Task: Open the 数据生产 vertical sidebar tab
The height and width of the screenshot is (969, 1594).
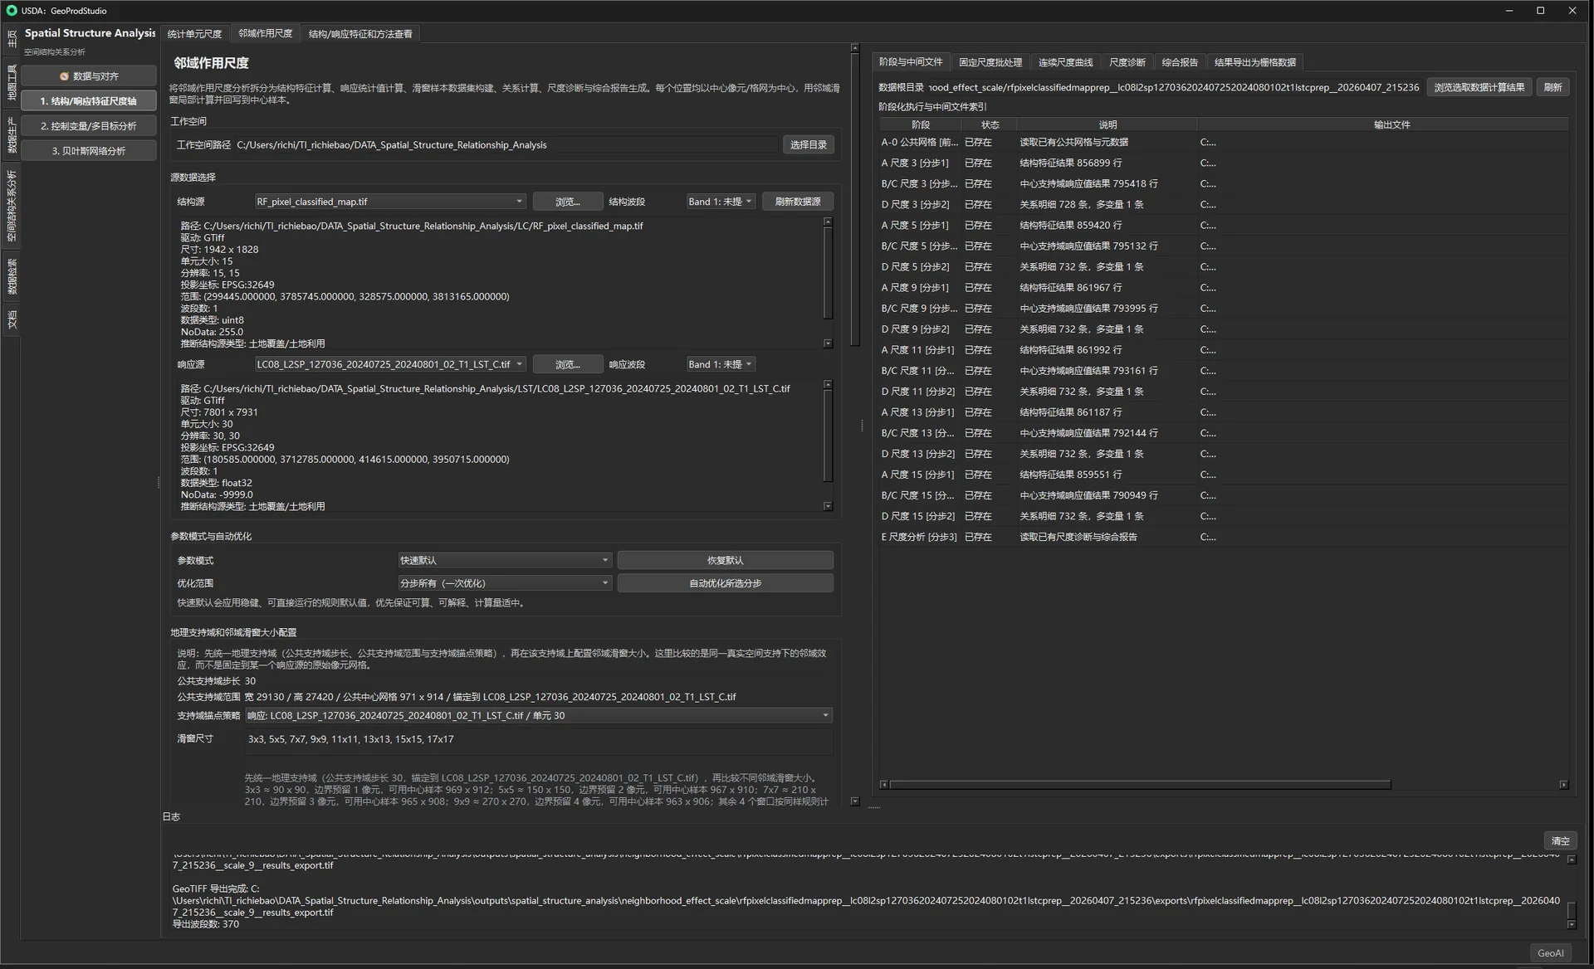Action: [x=12, y=135]
